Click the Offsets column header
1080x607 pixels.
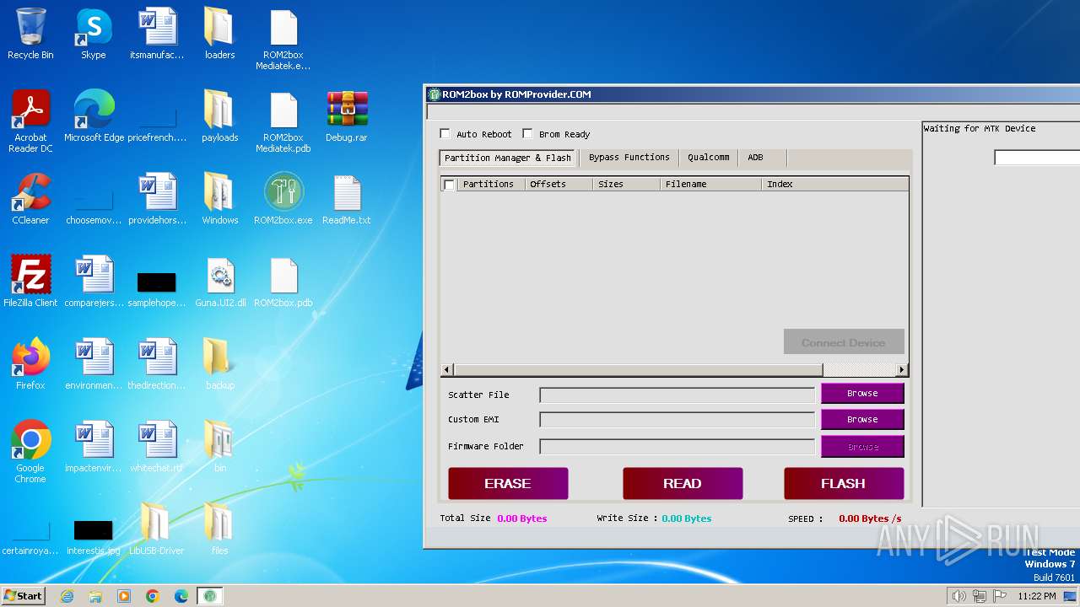click(559, 184)
